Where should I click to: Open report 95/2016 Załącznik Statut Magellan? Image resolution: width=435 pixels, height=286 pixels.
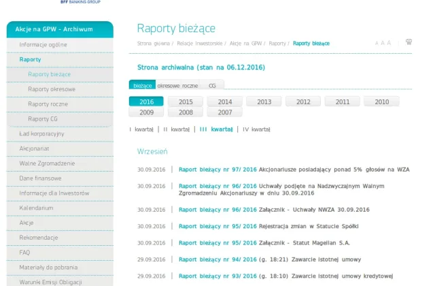[x=264, y=243]
